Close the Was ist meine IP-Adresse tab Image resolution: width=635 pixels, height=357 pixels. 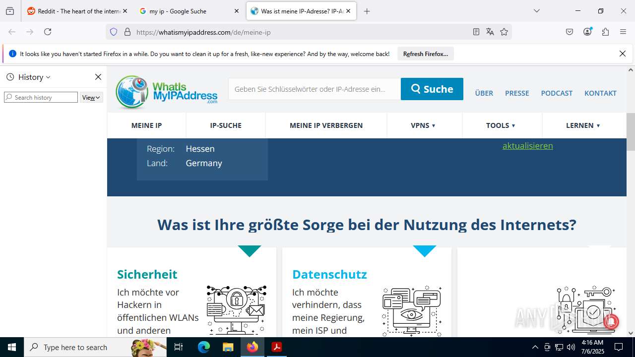click(x=348, y=11)
